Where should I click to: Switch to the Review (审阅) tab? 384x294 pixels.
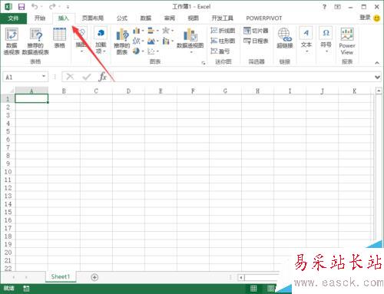pos(170,18)
